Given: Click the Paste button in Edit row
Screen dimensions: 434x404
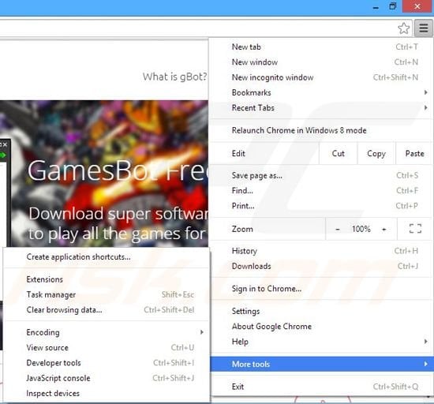Looking at the screenshot, I should tap(414, 153).
